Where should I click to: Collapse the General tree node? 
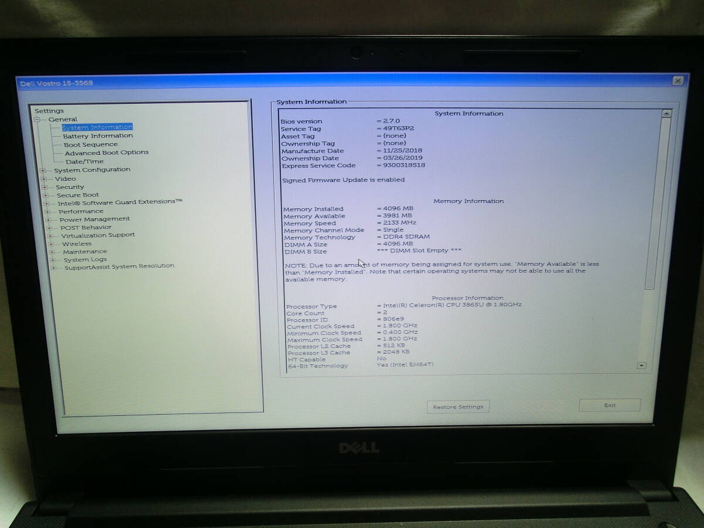(38, 119)
